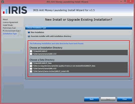The image size is (135, 104).
Task: Check the F:\FakeAML\AMLCP installation directory box
Action: (31, 51)
